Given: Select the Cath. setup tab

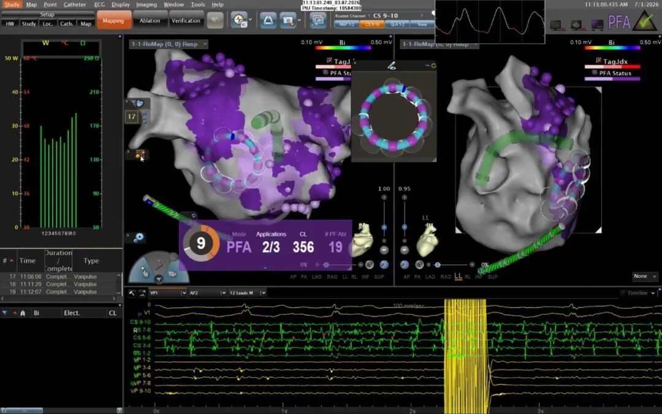Looking at the screenshot, I should pyautogui.click(x=67, y=24).
